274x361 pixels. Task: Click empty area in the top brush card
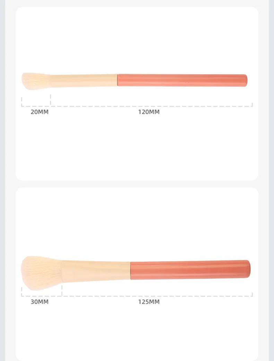pyautogui.click(x=137, y=147)
